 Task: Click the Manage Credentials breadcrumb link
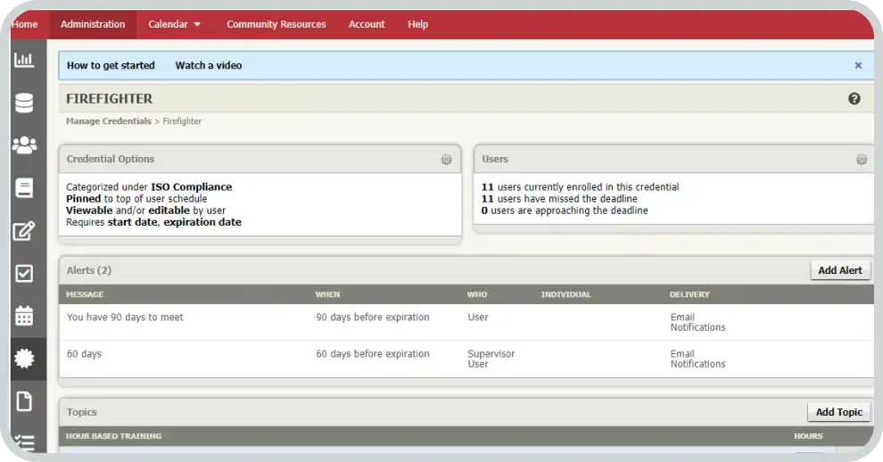(108, 121)
